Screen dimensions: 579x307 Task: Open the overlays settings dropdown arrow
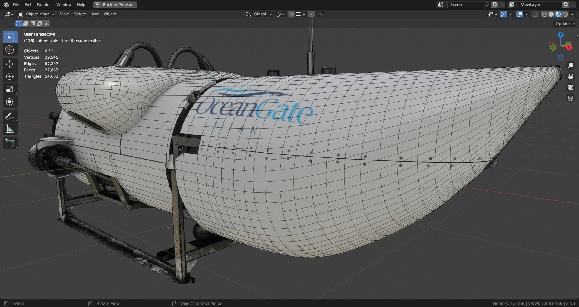tap(527, 14)
